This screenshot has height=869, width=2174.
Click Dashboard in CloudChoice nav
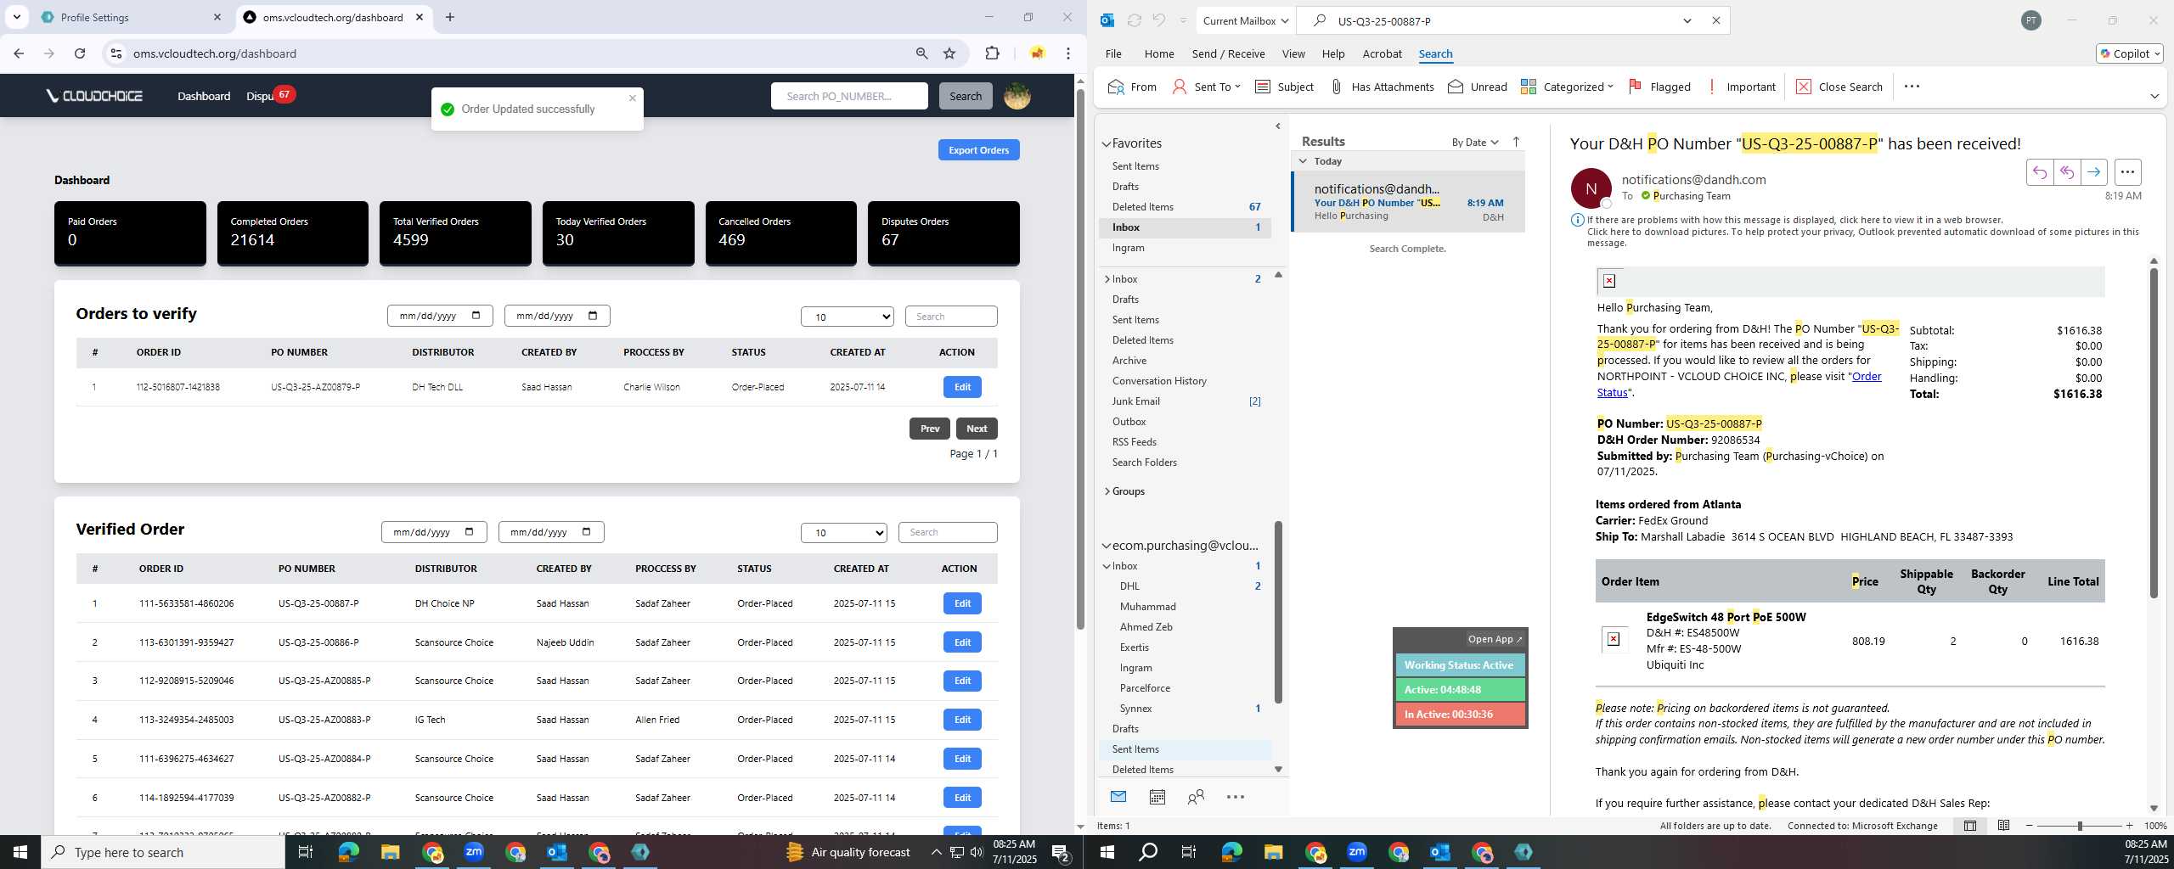[204, 96]
